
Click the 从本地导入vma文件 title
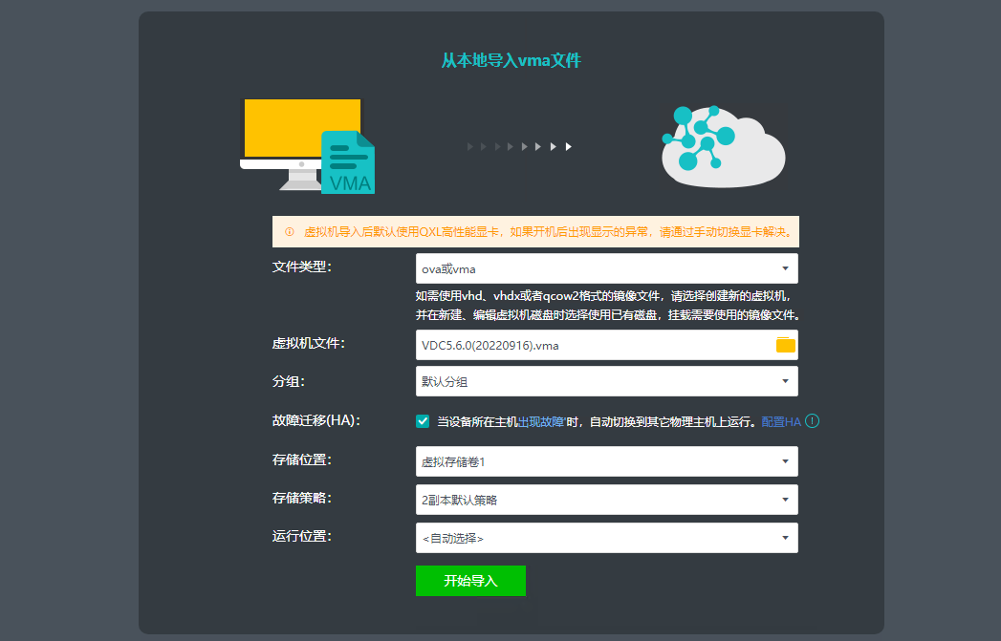pos(511,60)
